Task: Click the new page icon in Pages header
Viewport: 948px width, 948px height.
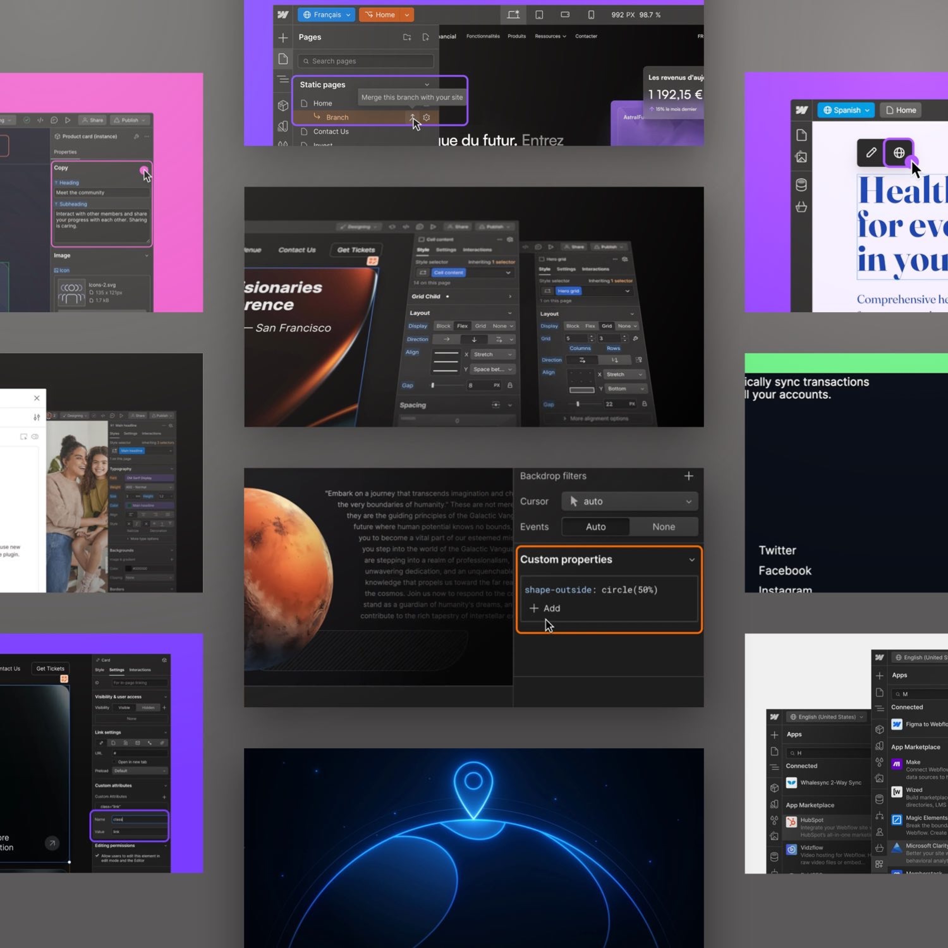Action: (425, 37)
